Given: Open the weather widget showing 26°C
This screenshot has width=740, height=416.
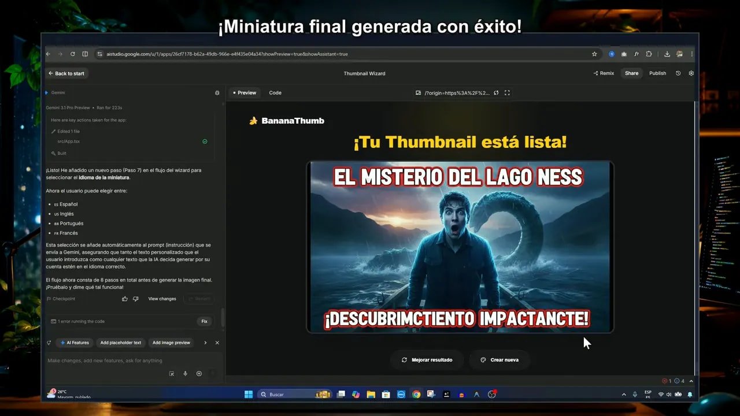Looking at the screenshot, I should (68, 394).
